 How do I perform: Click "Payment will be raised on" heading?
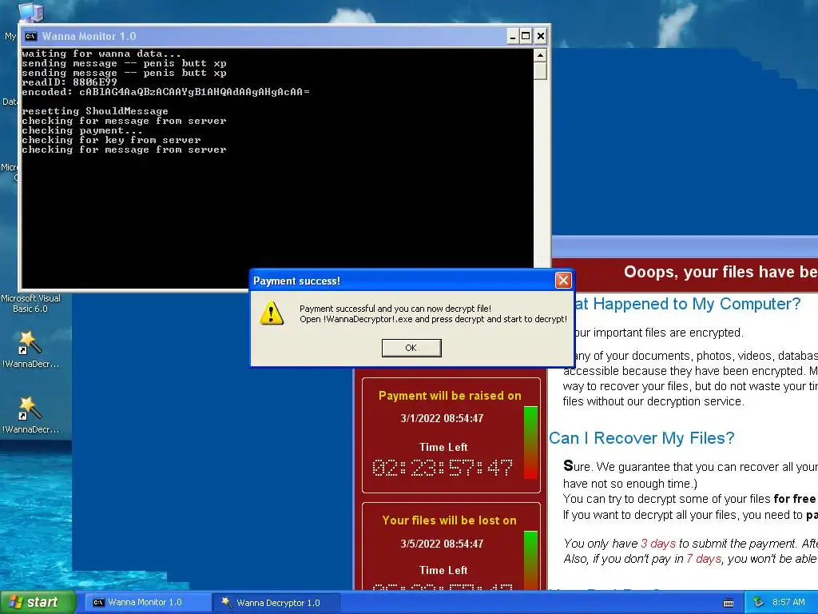coord(450,396)
